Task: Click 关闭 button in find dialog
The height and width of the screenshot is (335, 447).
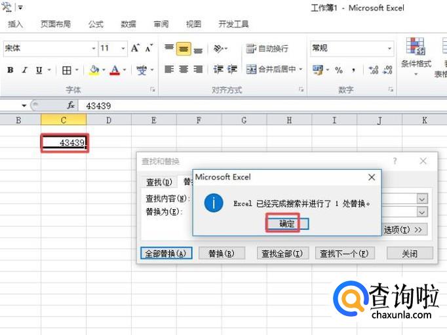Action: (410, 253)
